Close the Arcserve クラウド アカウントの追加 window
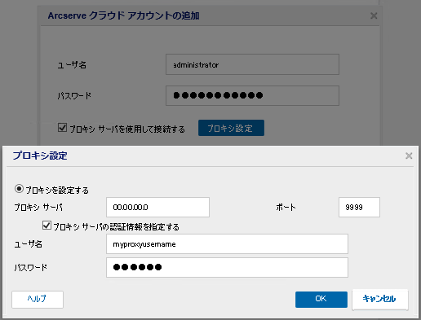Screen dimensions: 421x320 pos(374,15)
